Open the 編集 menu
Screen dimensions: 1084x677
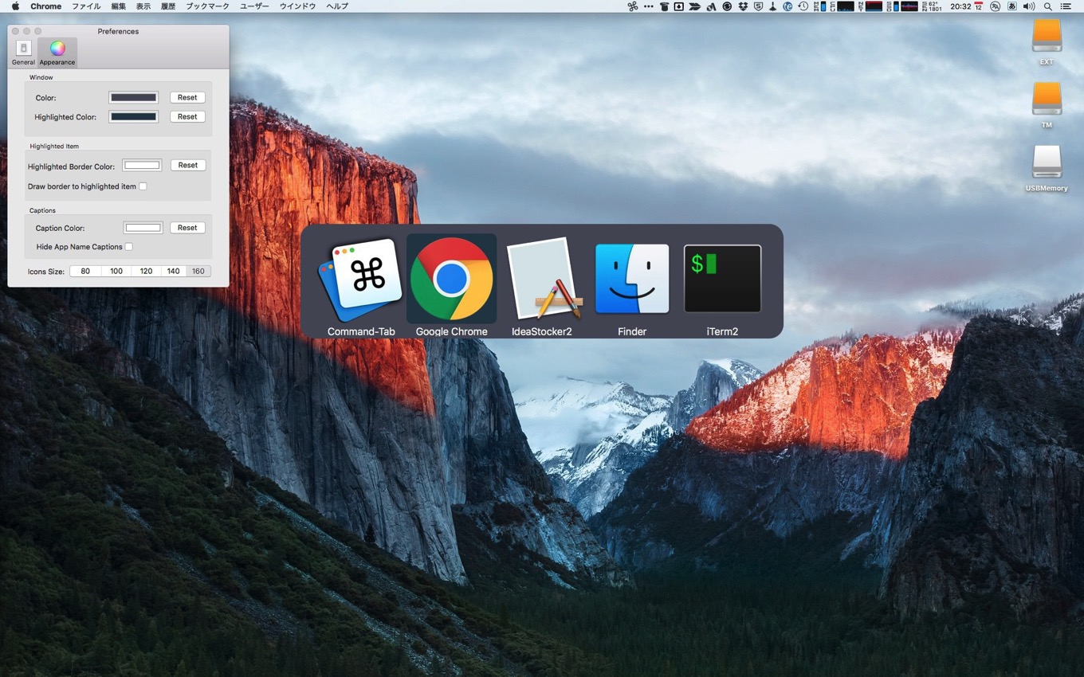click(x=119, y=6)
